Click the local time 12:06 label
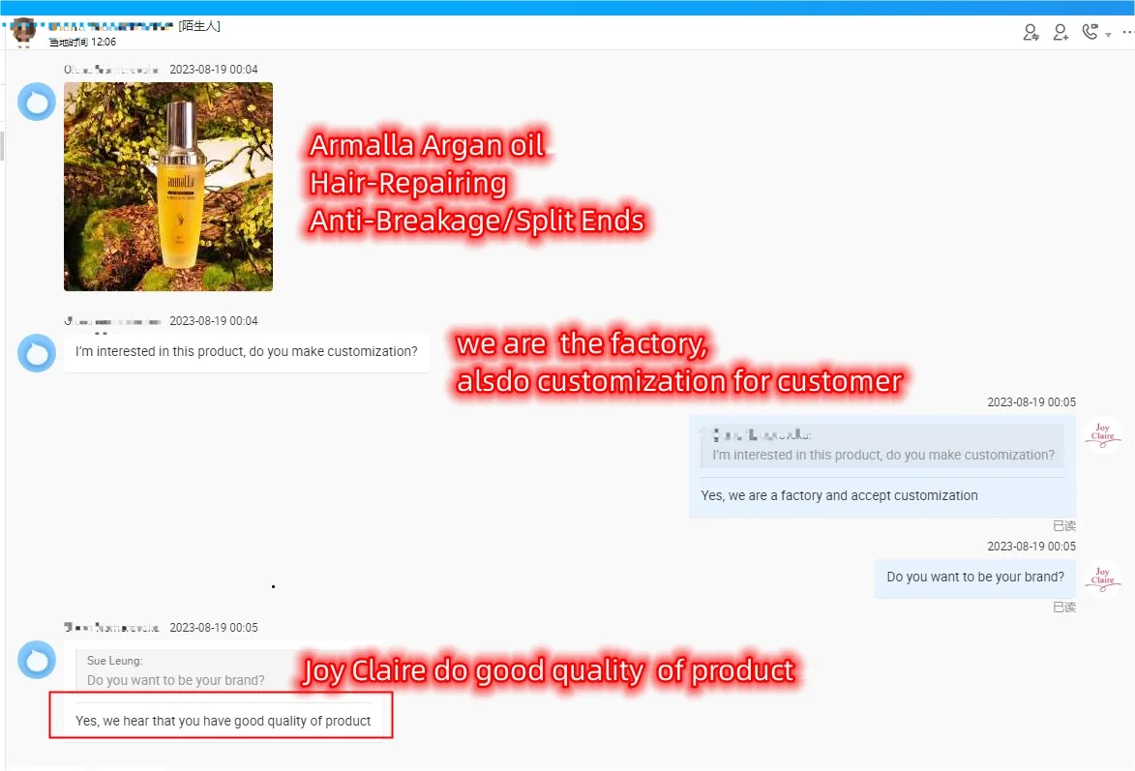The height and width of the screenshot is (771, 1135). pos(82,42)
